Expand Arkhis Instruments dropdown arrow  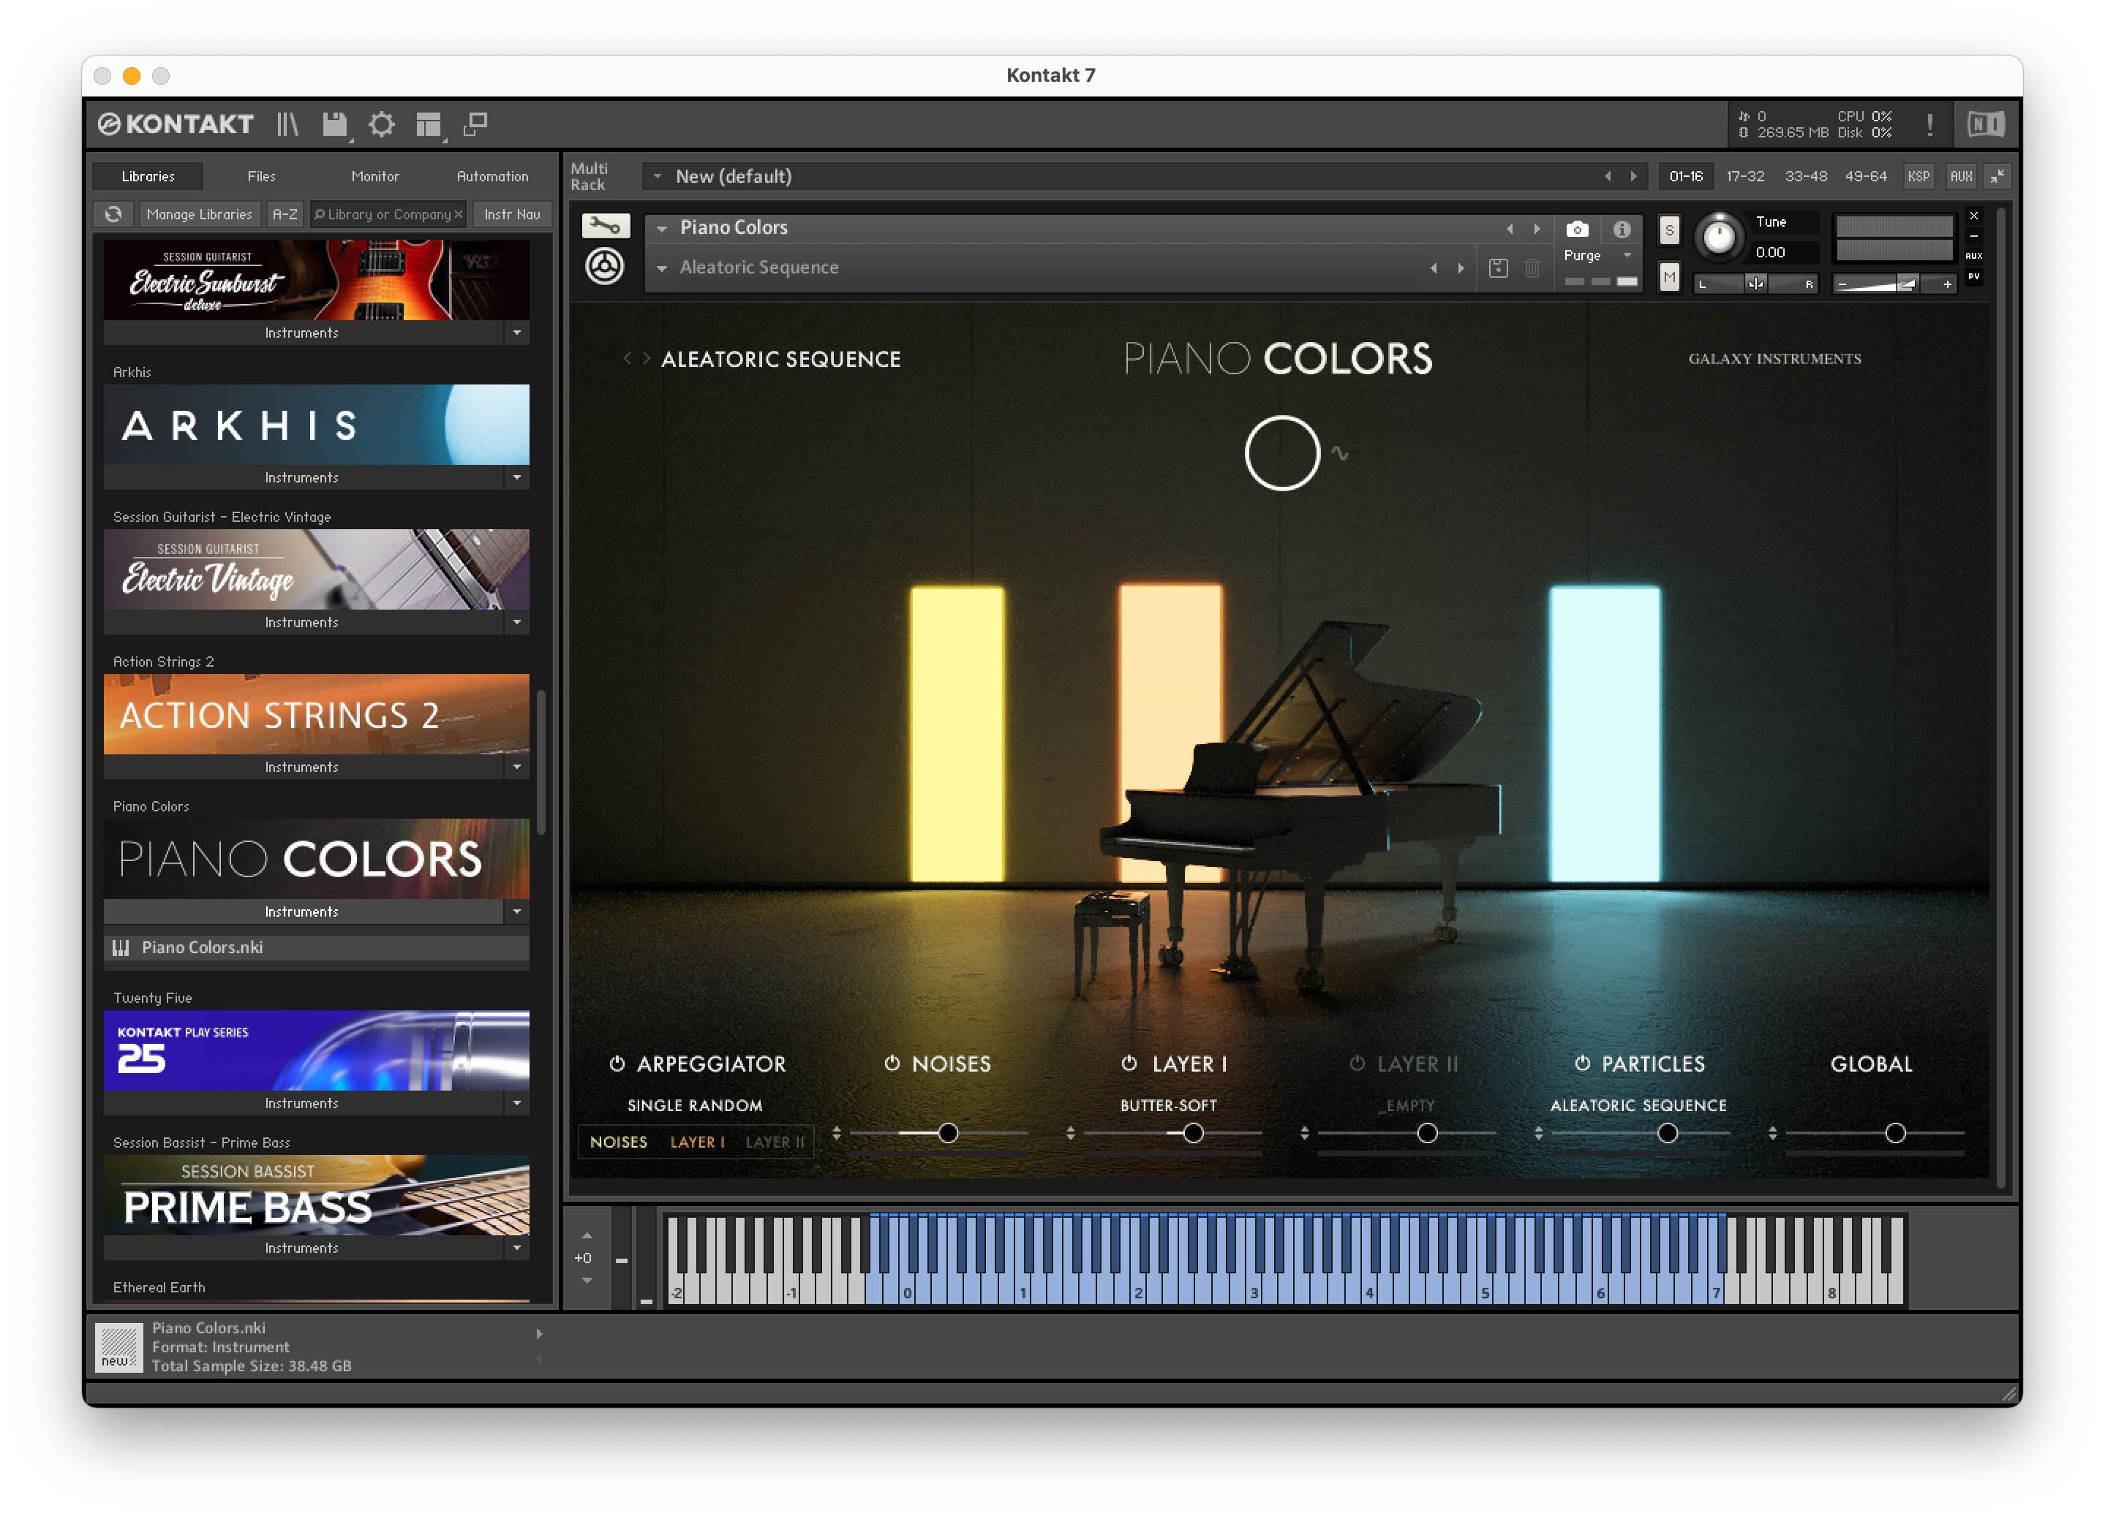(x=517, y=477)
